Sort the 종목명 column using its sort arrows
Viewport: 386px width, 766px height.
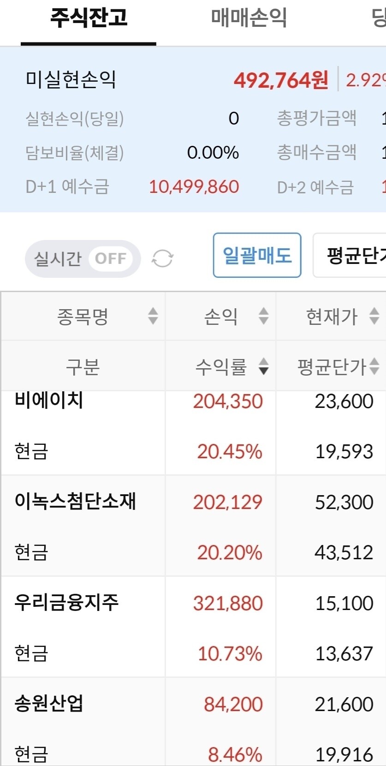click(152, 317)
